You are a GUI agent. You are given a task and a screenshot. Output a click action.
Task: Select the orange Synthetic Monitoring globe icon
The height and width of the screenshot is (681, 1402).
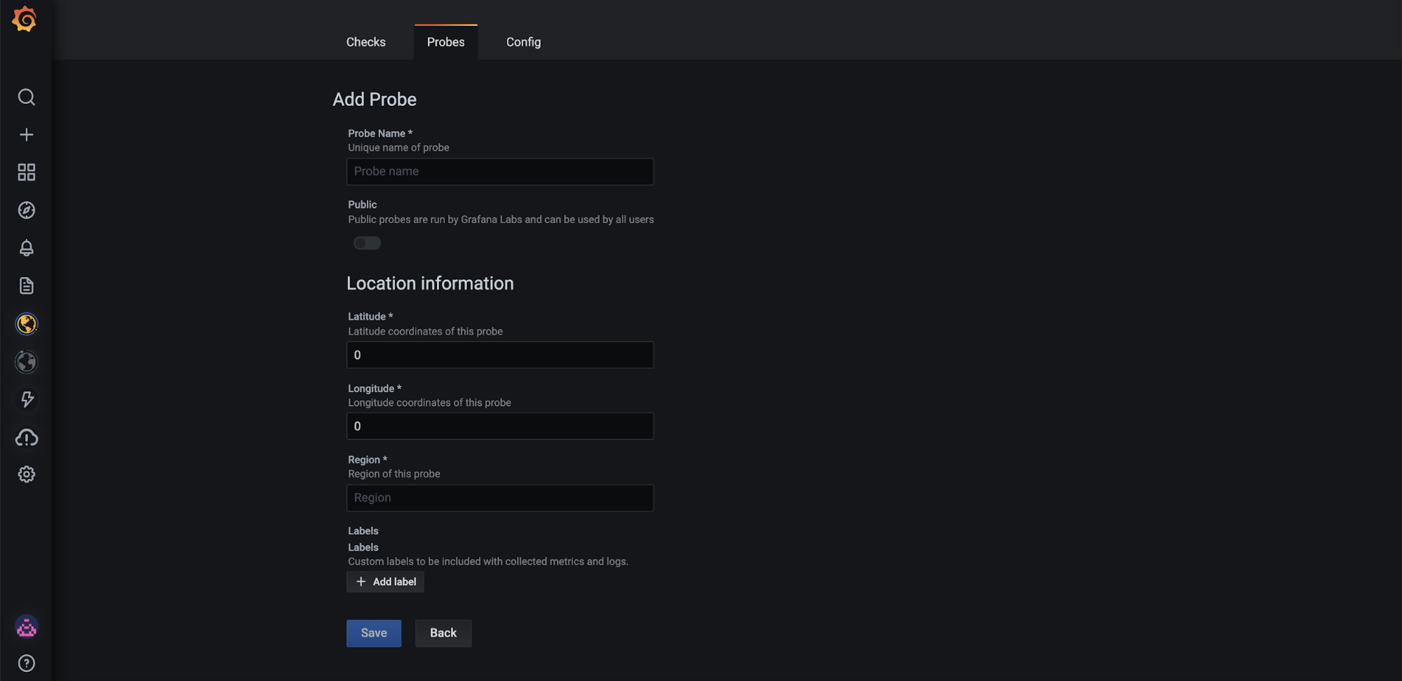(x=27, y=324)
